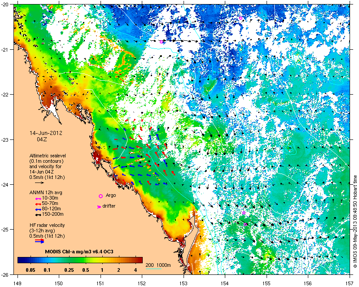Click the '200 1000m' depth contour label
Image resolution: width=359 pixels, height=287 pixels.
[x=158, y=265]
